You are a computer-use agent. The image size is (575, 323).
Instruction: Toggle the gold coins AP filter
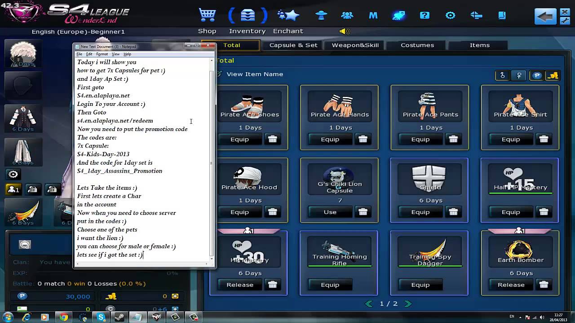pyautogui.click(x=553, y=75)
